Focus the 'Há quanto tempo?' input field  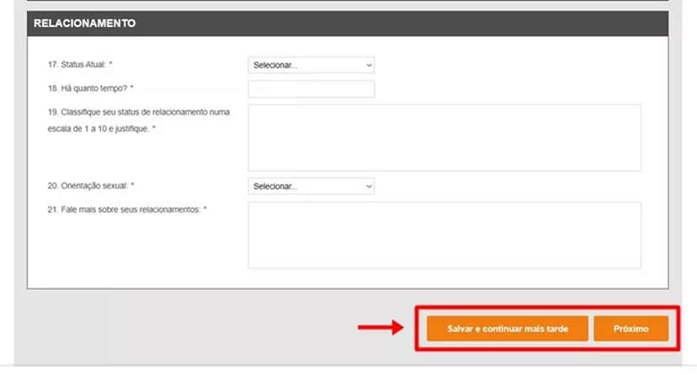tap(311, 89)
